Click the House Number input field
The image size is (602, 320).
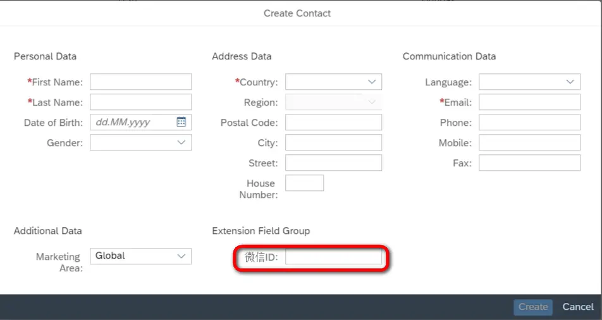pyautogui.click(x=304, y=183)
